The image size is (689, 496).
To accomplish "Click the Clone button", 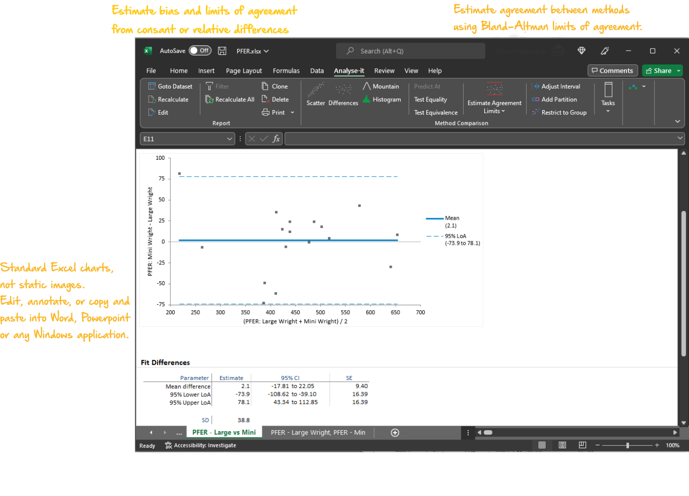I will pos(275,87).
